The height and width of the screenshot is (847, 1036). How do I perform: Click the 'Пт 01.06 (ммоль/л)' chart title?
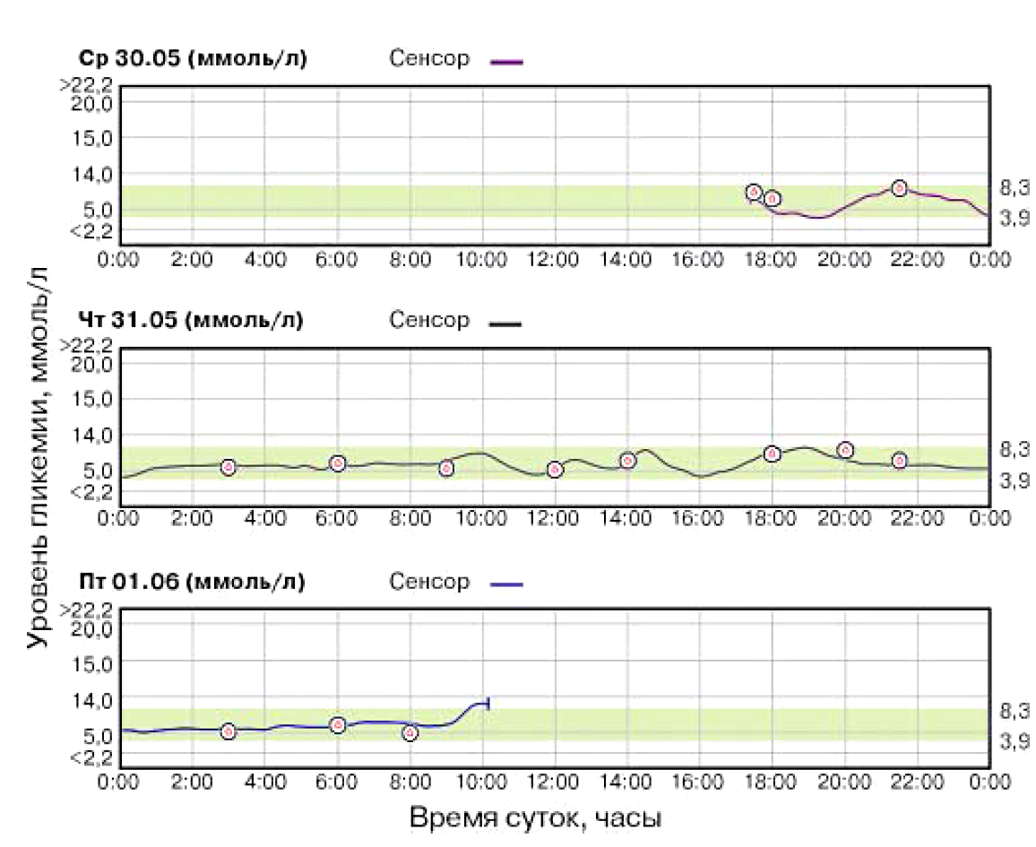(x=193, y=582)
